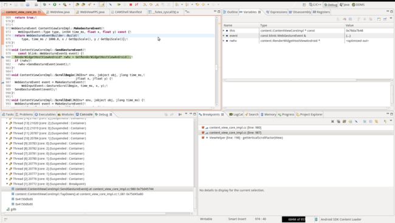The height and width of the screenshot is (223, 395).
Task: Click the Debug bug launch icon
Action: [44, 4]
